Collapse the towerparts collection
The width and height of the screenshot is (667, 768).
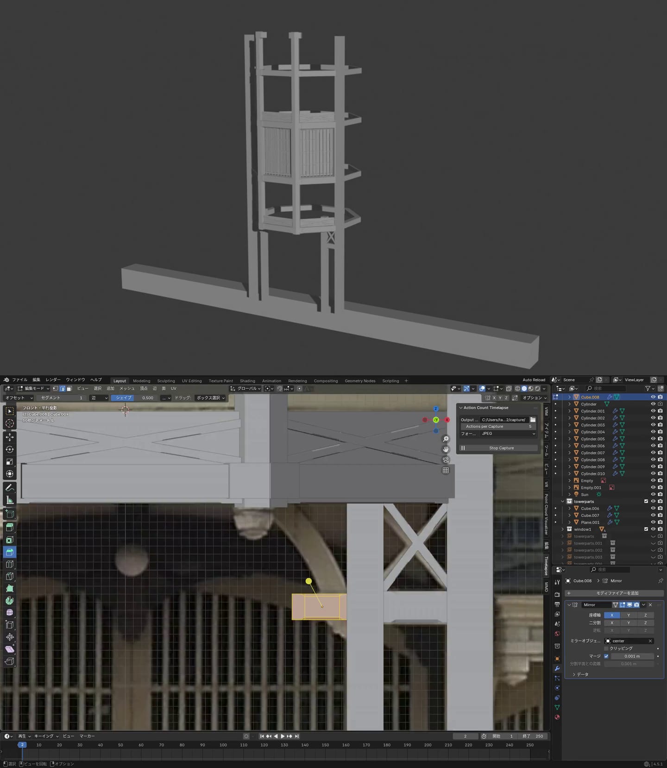point(563,501)
